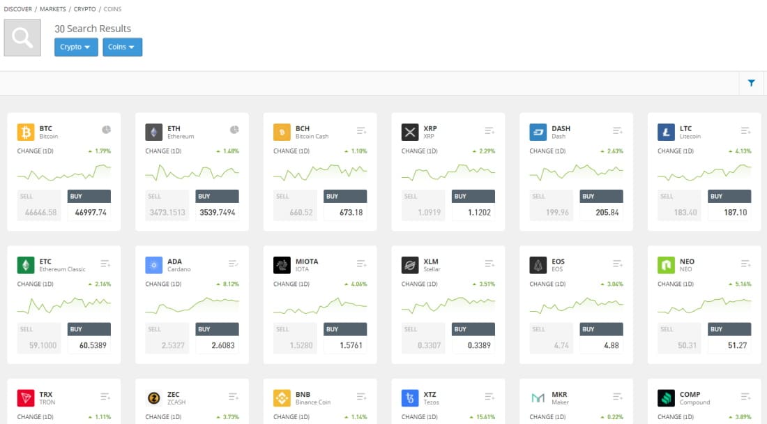This screenshot has width=767, height=424.
Task: Open the BTC price chart sparkline
Action: (x=64, y=173)
